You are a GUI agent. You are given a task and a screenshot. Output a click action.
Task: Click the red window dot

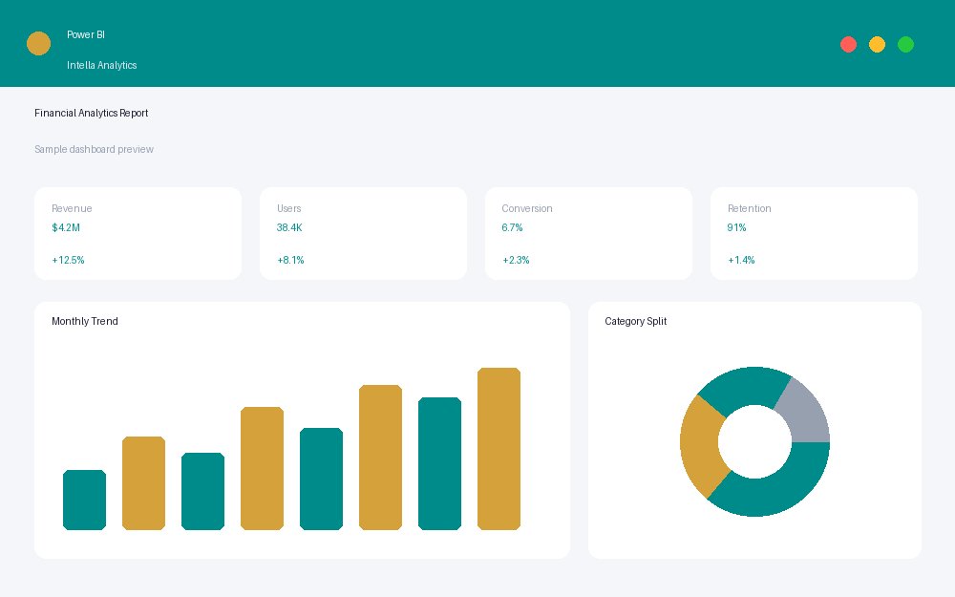[848, 45]
